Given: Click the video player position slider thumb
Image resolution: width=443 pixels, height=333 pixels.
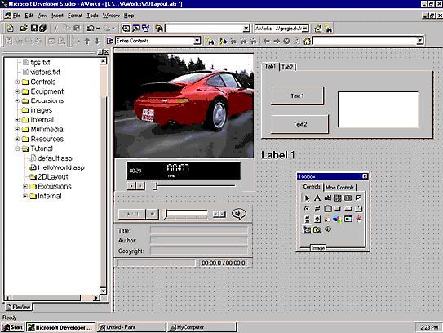Looking at the screenshot, I should click(x=155, y=186).
